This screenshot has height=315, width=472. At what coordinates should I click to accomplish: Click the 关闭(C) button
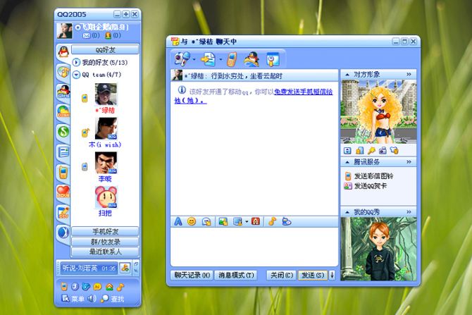(x=281, y=276)
